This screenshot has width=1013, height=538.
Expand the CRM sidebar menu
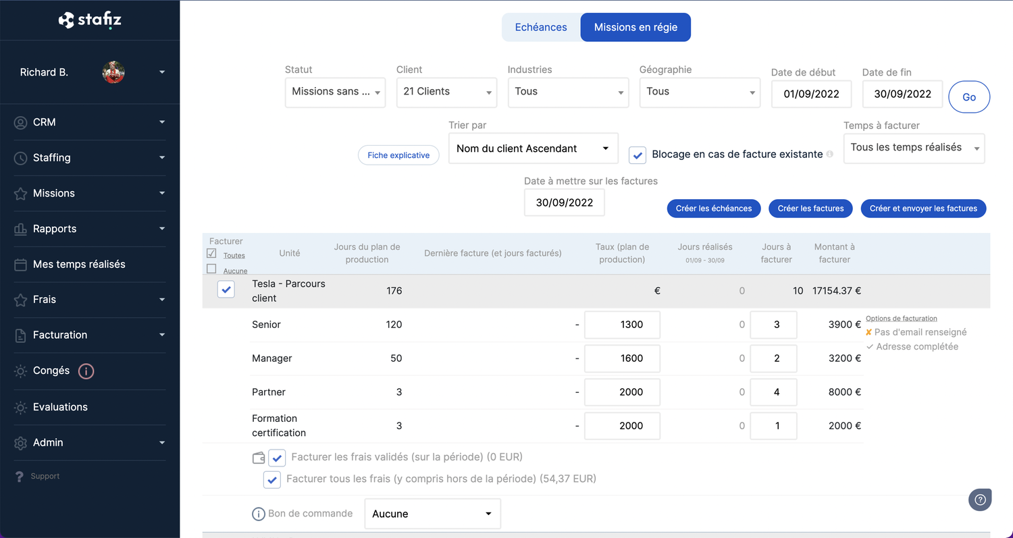[89, 122]
